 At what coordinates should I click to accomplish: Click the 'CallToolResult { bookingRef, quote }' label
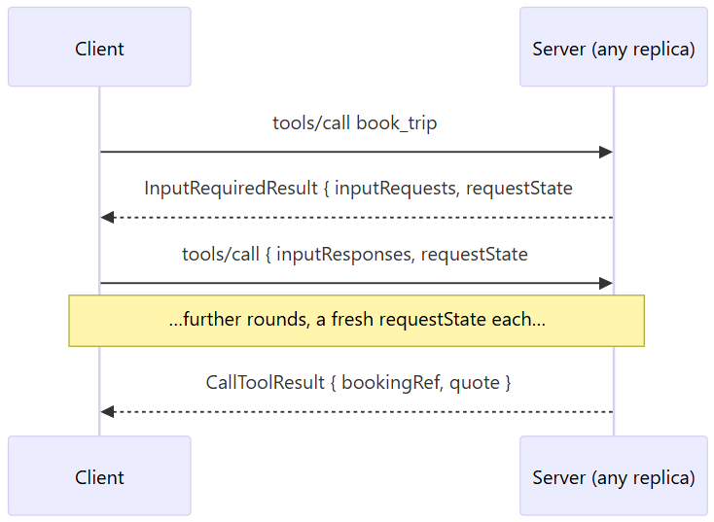click(358, 383)
